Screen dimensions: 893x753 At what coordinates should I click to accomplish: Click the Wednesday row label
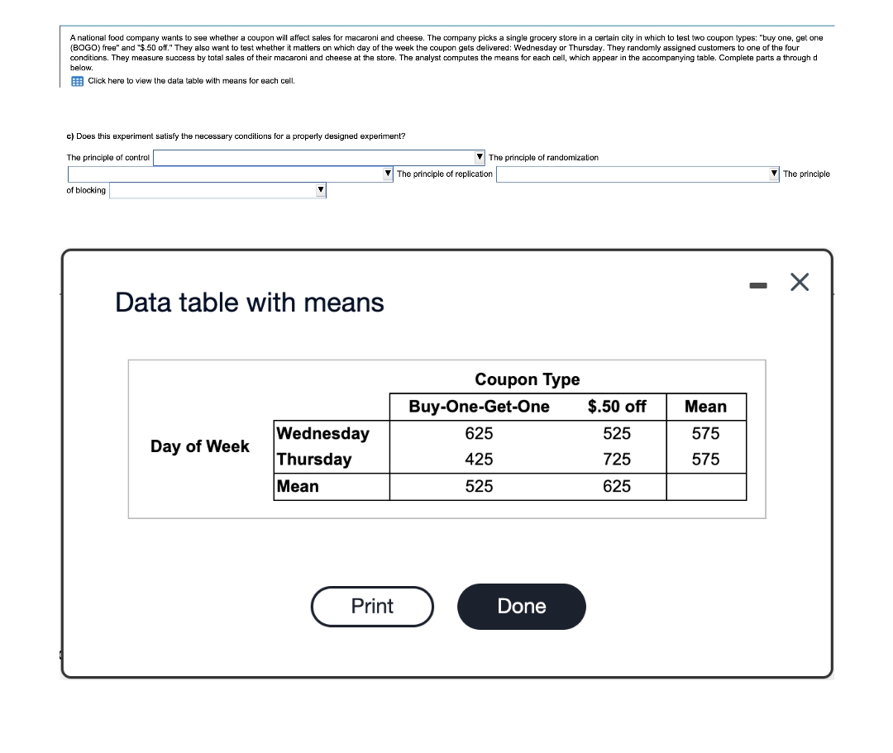323,434
